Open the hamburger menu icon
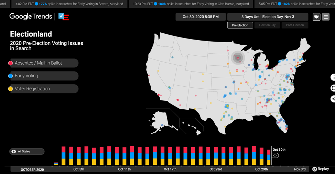335x174 pixels. pyautogui.click(x=326, y=17)
